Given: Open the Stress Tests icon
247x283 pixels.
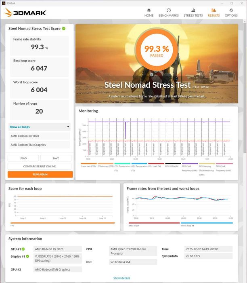Looking at the screenshot, I should click(x=193, y=10).
